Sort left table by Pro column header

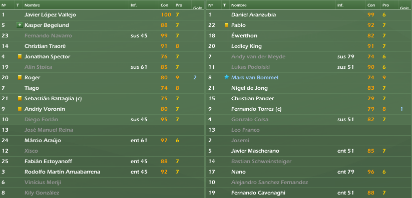(x=179, y=5)
